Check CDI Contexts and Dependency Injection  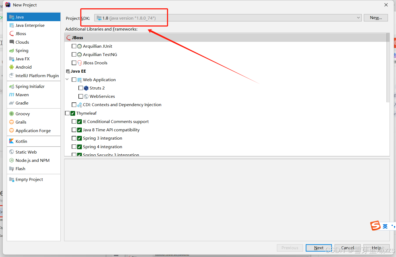[74, 105]
